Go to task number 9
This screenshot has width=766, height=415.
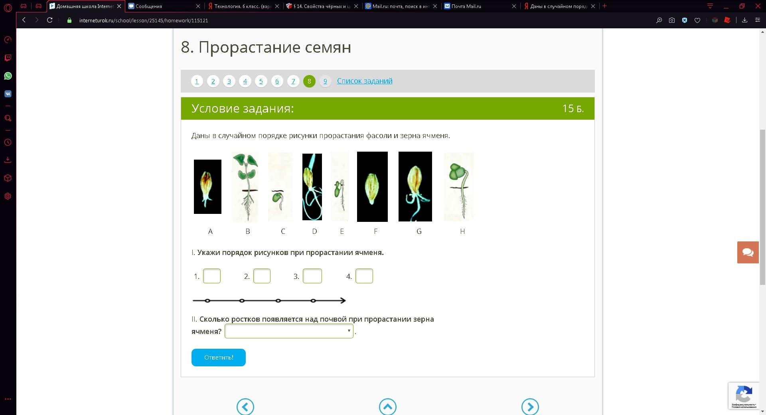coord(325,81)
